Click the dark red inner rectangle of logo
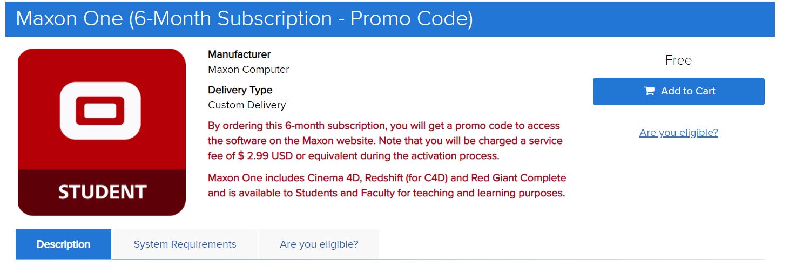This screenshot has height=267, width=796. 100,111
